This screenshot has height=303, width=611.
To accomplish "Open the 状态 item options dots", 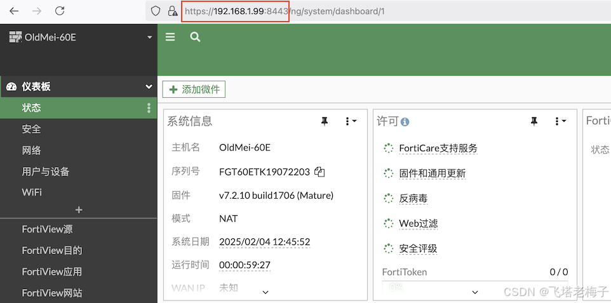I will [x=149, y=108].
